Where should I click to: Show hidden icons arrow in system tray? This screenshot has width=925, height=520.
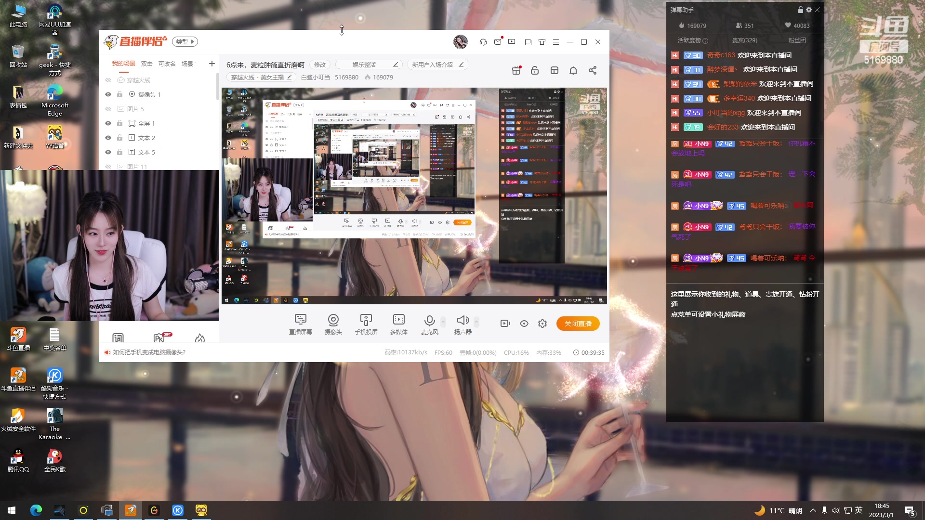click(x=813, y=510)
